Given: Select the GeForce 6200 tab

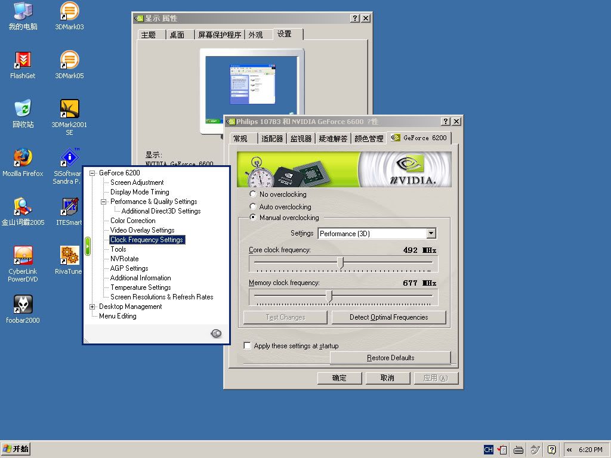Looking at the screenshot, I should [419, 138].
